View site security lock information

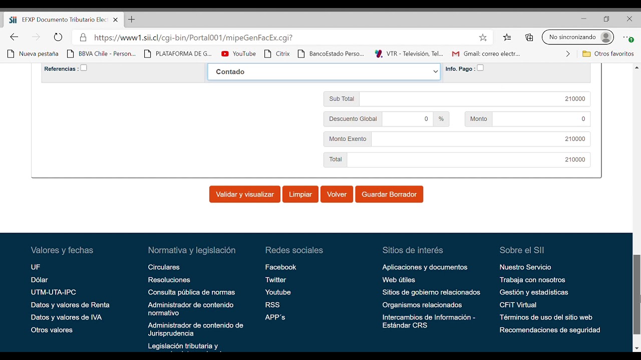[x=83, y=37]
